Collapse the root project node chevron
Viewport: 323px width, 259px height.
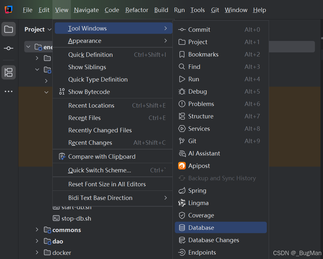pyautogui.click(x=29, y=47)
